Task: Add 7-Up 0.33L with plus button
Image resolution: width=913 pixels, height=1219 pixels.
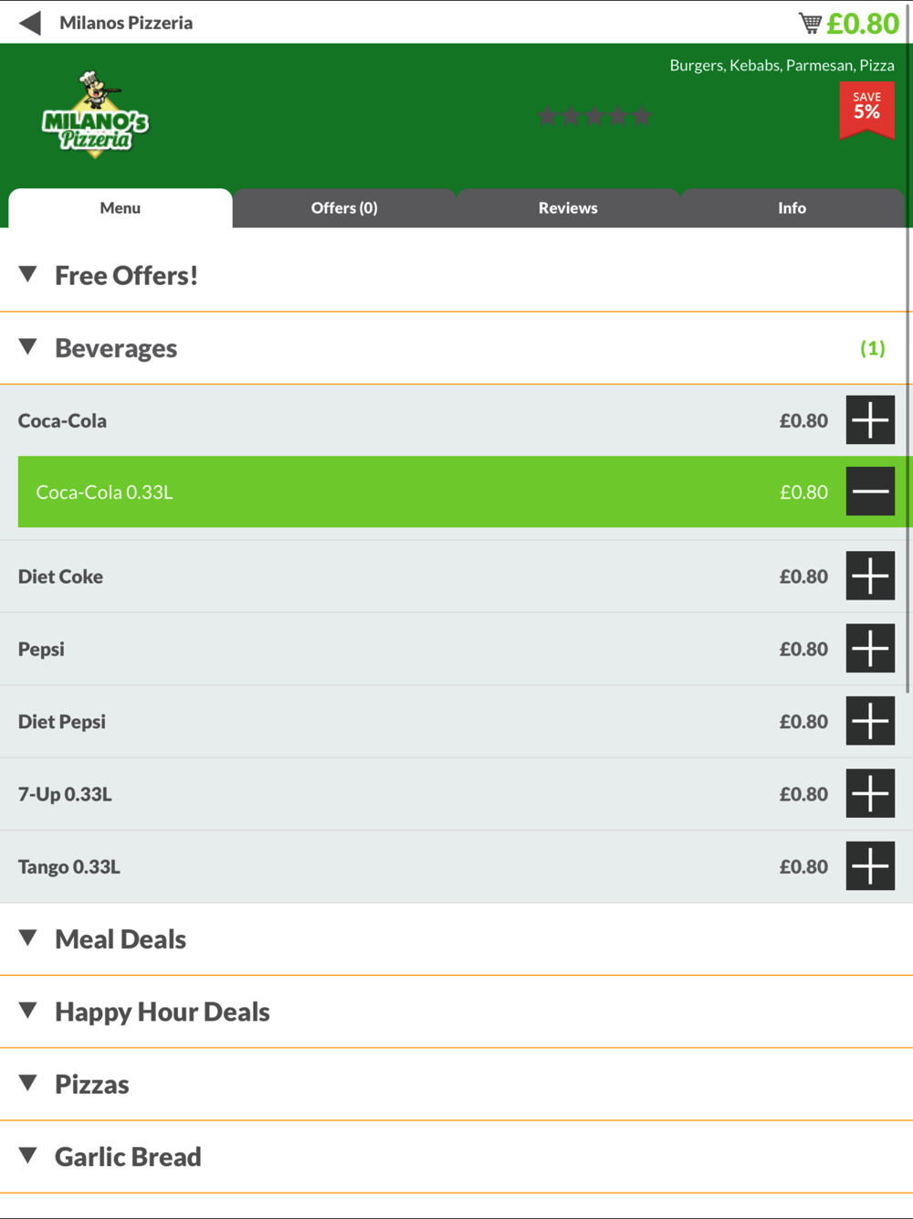Action: tap(870, 793)
